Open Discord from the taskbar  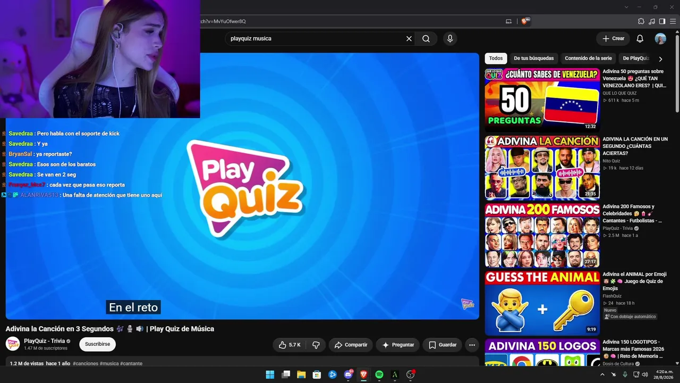coord(348,374)
